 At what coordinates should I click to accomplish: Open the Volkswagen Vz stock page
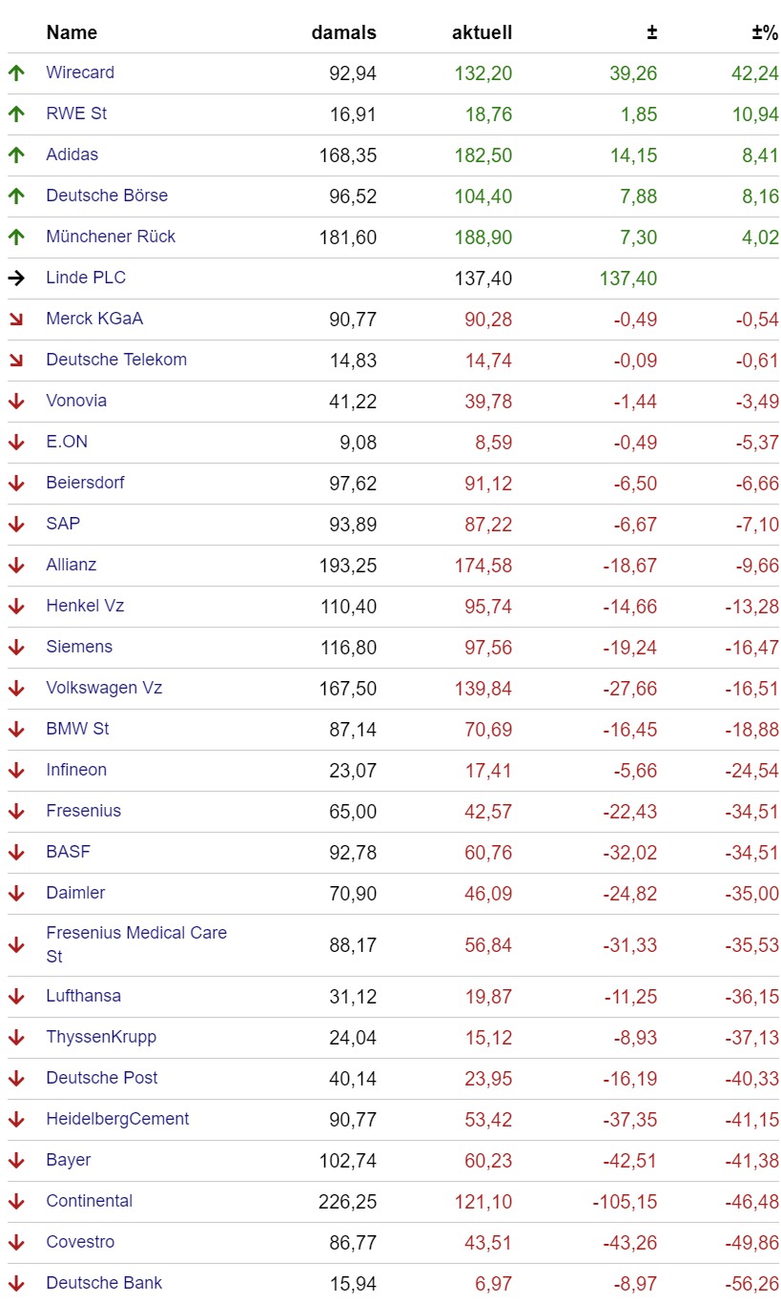tap(104, 688)
